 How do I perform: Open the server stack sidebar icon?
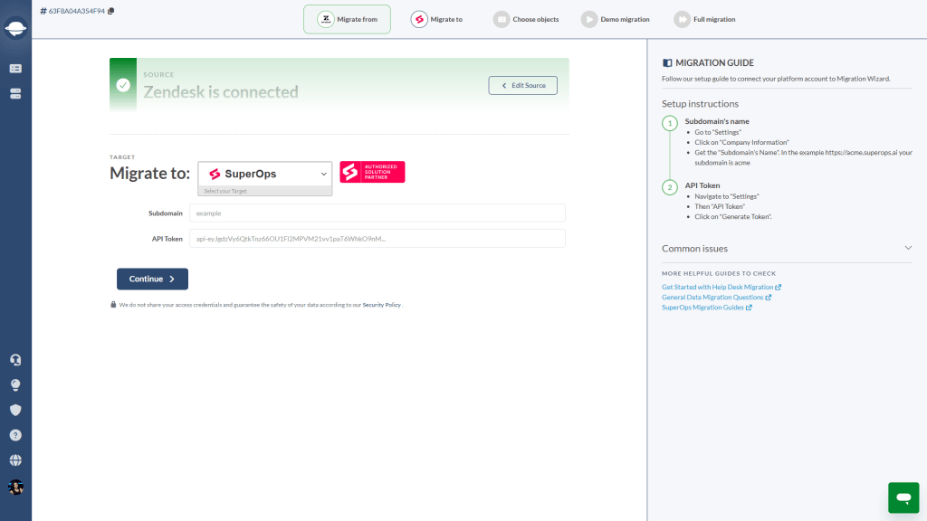click(x=15, y=94)
